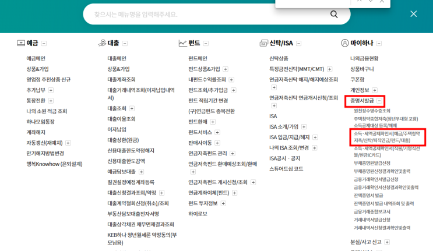Viewport: 433px width, 251px height.
Task: Expand ISA 소개/가입 submenu
Action: pyautogui.click(x=304, y=127)
